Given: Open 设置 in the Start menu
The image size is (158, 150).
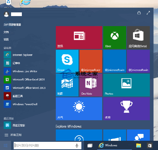Looking at the screenshot, I should tap(6, 39).
